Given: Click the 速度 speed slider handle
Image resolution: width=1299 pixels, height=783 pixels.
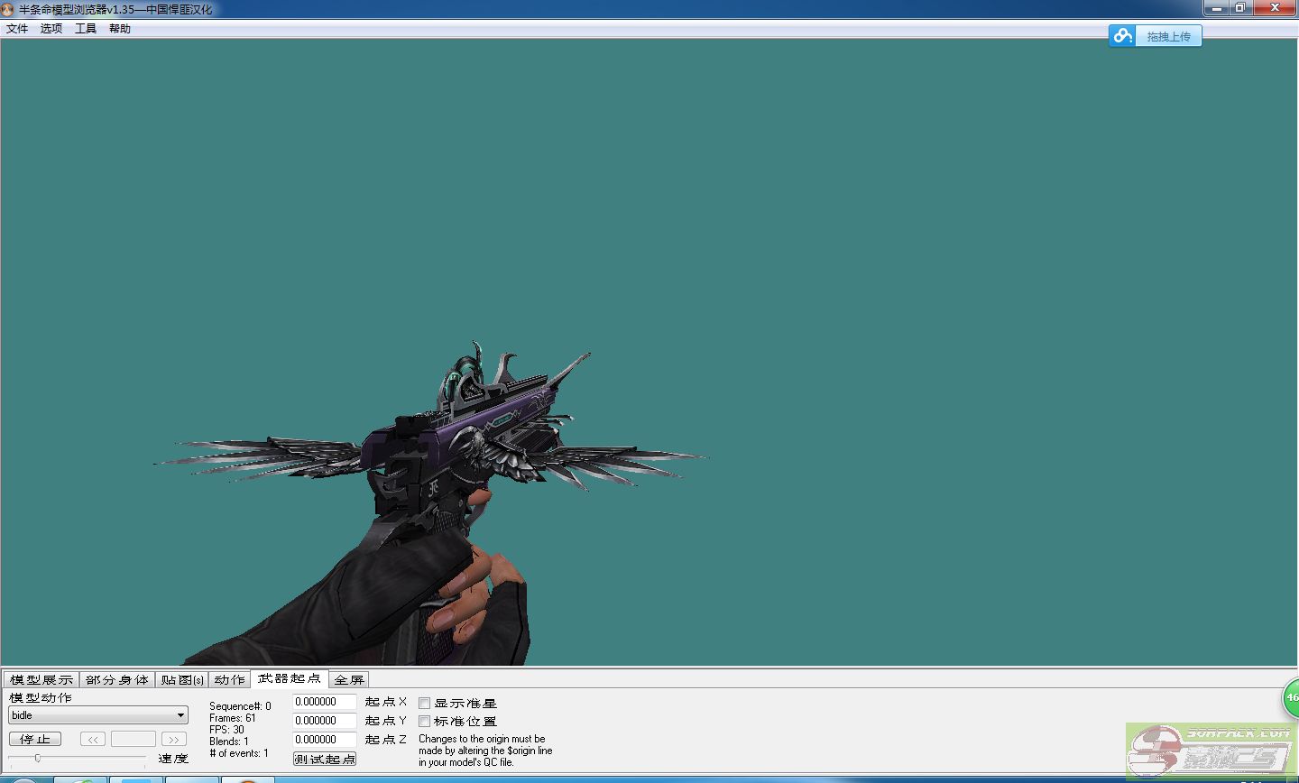Looking at the screenshot, I should tap(37, 758).
